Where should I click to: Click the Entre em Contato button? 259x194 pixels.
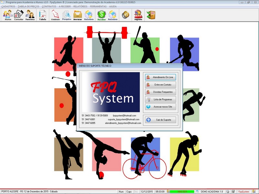(161, 85)
